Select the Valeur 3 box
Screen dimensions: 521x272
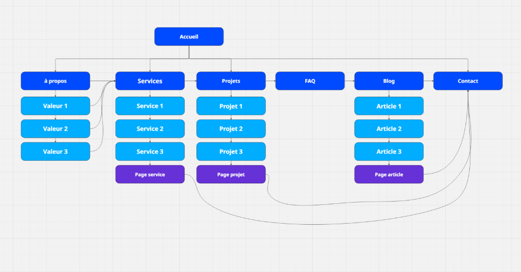55,152
